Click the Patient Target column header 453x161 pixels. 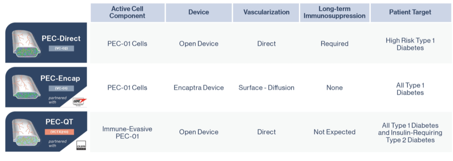pos(411,12)
